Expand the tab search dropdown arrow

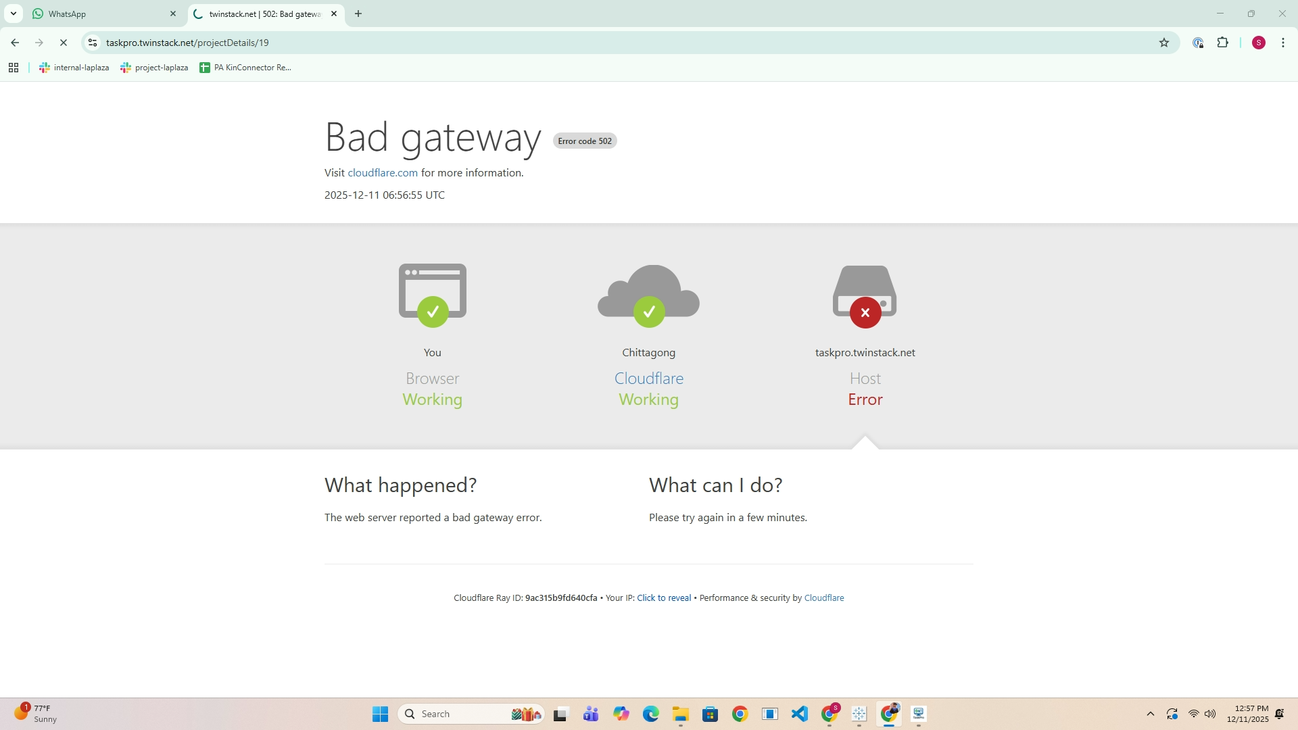13,14
